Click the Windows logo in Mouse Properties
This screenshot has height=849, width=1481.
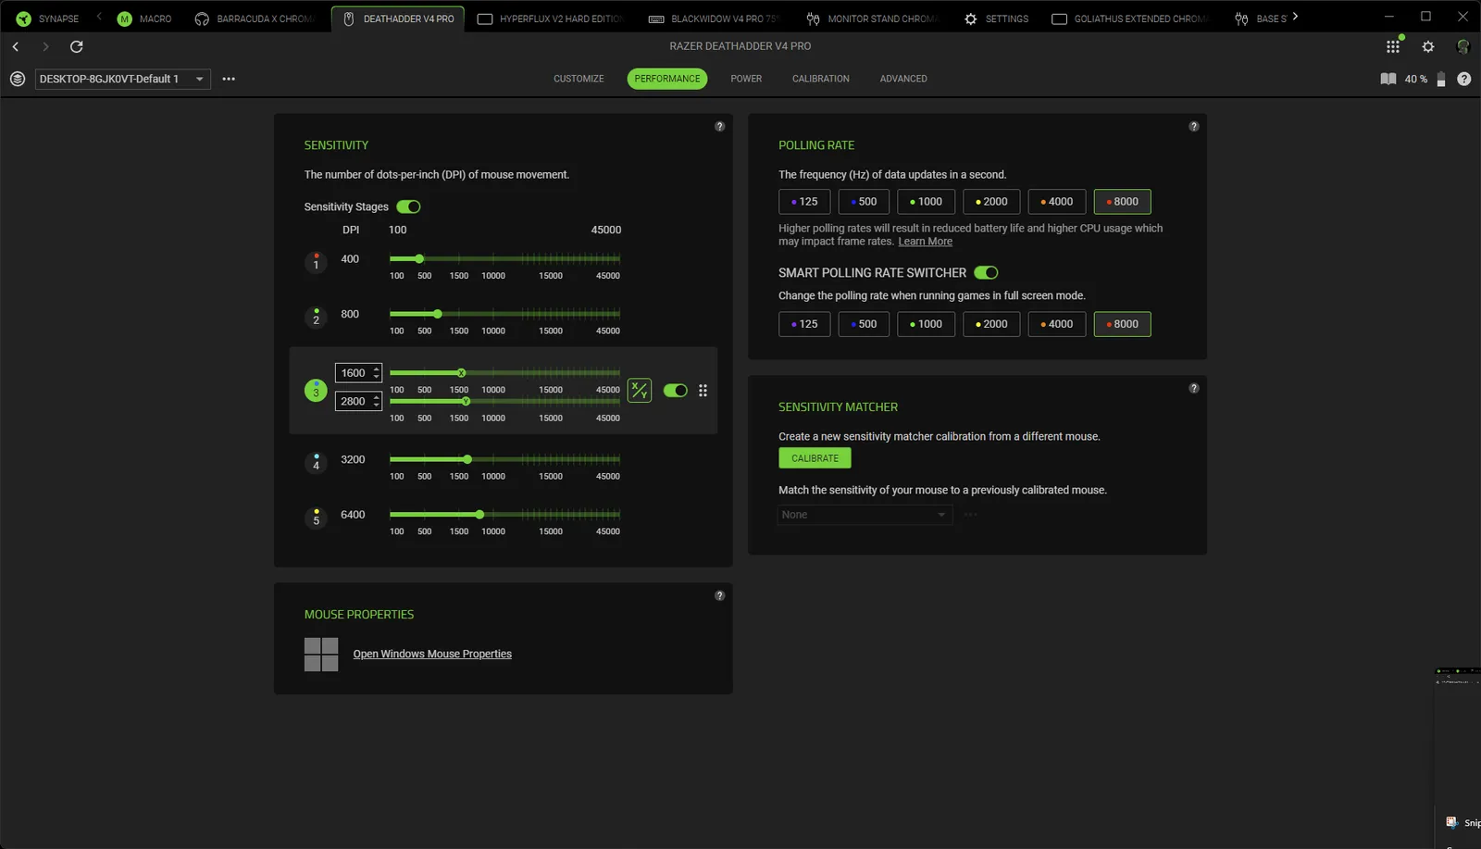(321, 655)
